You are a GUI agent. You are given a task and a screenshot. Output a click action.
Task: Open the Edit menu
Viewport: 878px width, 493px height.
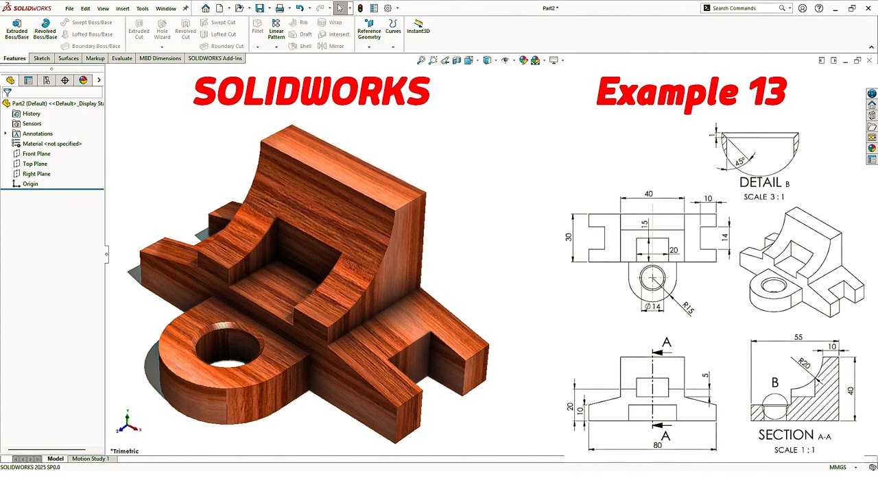tap(85, 9)
